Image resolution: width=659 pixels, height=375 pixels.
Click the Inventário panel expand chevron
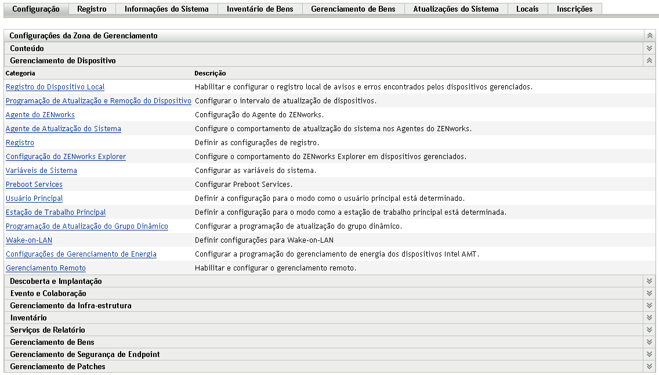[649, 318]
